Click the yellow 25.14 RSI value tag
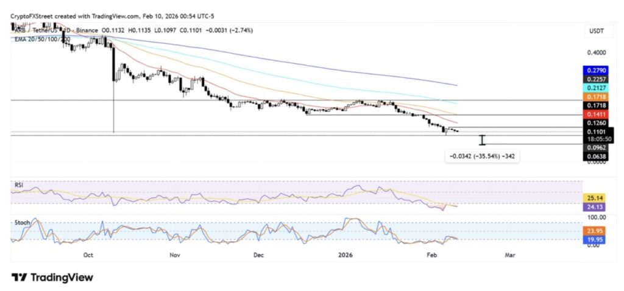The height and width of the screenshot is (291, 624). coord(597,198)
